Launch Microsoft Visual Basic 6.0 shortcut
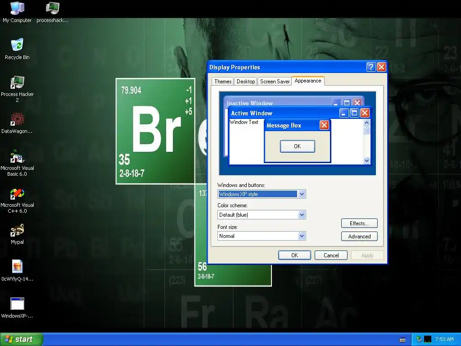 (17, 163)
